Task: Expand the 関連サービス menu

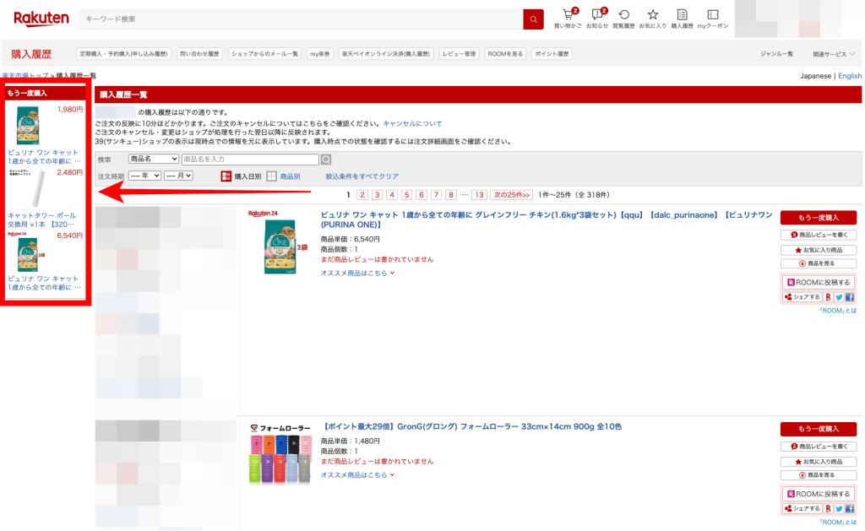Action: tap(834, 54)
